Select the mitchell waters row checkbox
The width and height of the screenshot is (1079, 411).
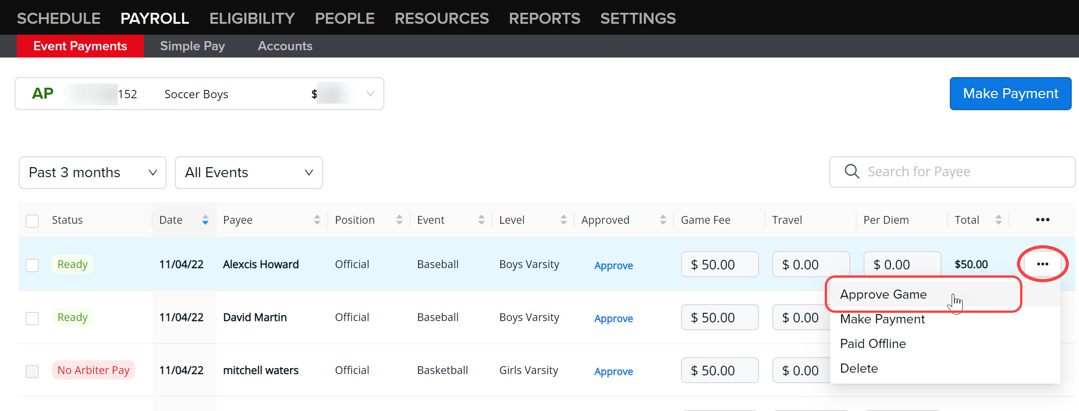coord(32,371)
